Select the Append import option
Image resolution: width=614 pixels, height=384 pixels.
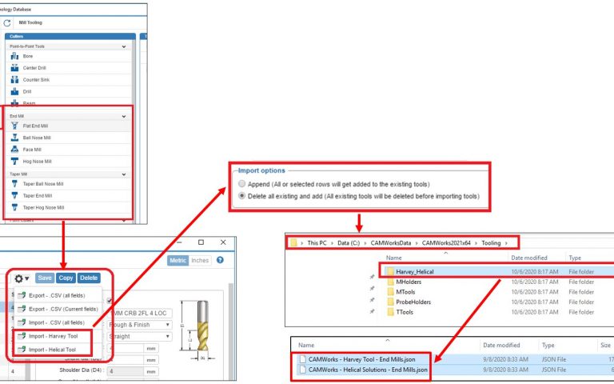[x=241, y=184]
